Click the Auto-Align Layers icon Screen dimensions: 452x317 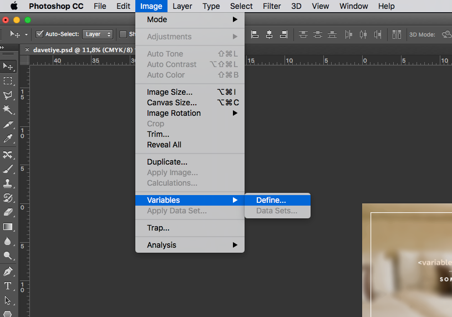click(397, 34)
